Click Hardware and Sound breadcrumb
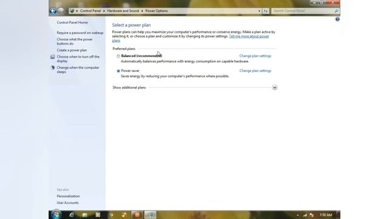This screenshot has height=219, width=389. (123, 11)
